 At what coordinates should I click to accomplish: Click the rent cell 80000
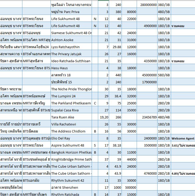pyautogui.click(x=129, y=12)
